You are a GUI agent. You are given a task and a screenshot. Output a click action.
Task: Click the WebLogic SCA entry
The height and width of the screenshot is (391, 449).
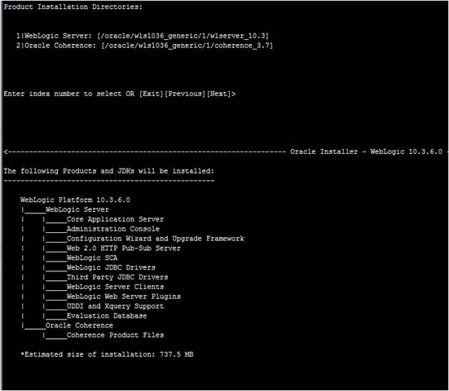(x=92, y=258)
